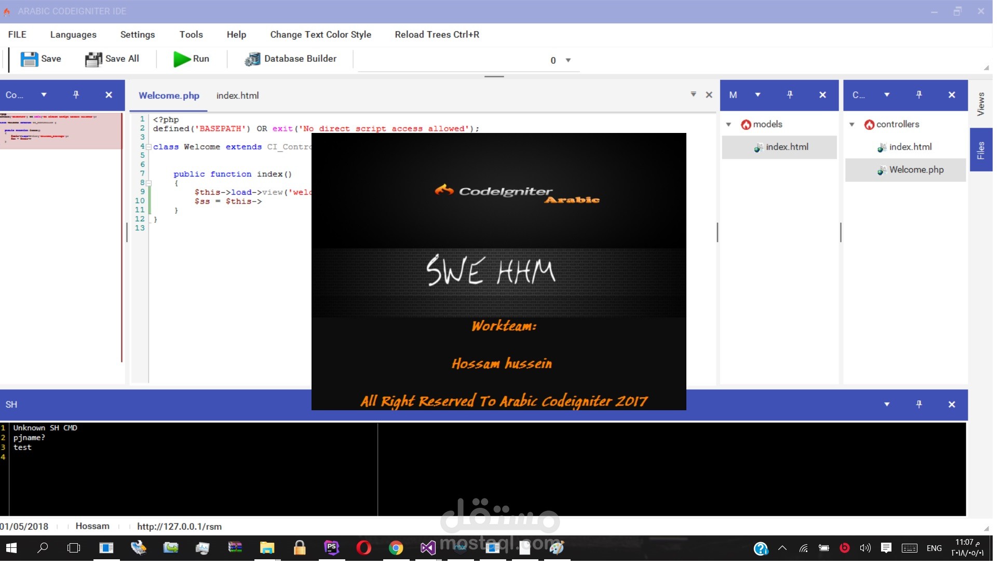
Task: Open Database Builder via its icon
Action: tap(253, 59)
